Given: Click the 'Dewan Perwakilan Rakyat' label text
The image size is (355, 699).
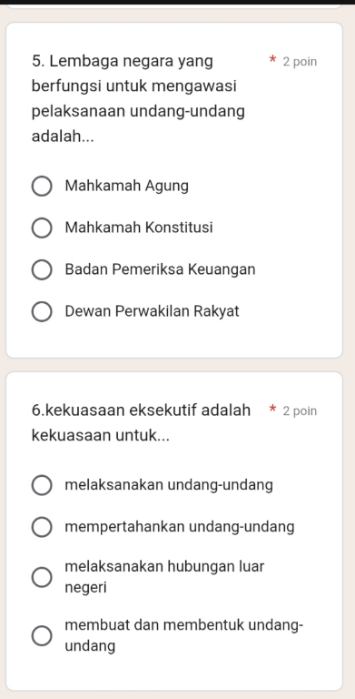Looking at the screenshot, I should click(153, 311).
